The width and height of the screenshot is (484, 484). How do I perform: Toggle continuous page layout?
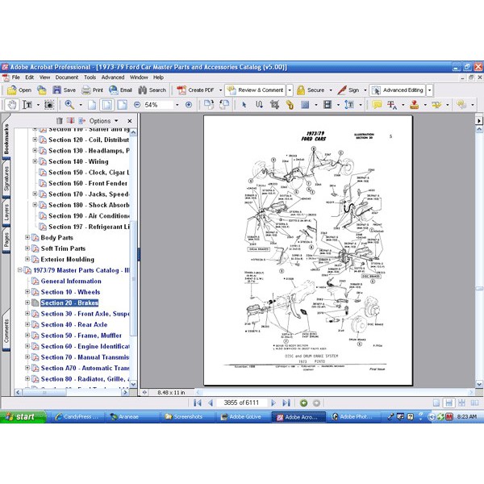point(449,403)
